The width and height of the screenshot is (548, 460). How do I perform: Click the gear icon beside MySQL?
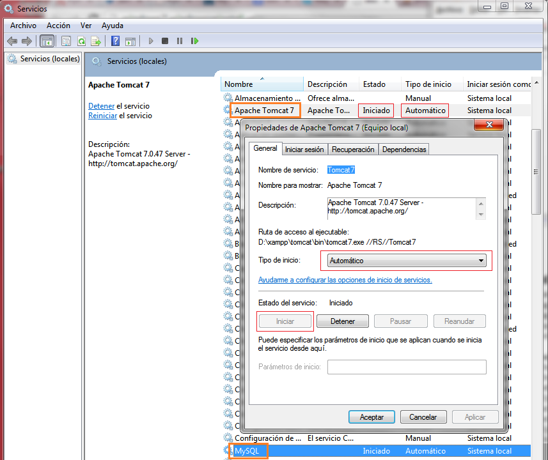[x=228, y=451]
